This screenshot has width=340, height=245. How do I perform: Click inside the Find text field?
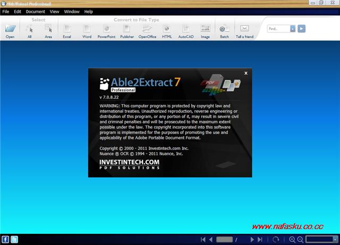pyautogui.click(x=279, y=29)
